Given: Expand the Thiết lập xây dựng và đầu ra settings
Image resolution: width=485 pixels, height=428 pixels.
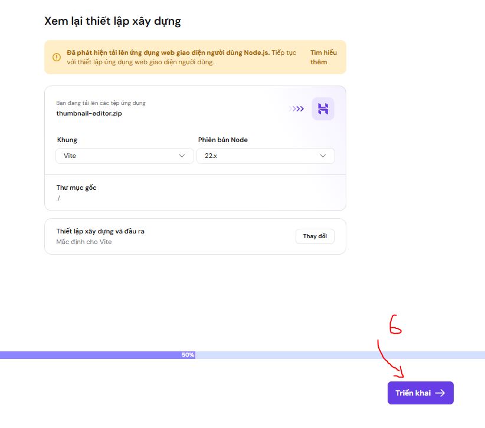Looking at the screenshot, I should [315, 236].
